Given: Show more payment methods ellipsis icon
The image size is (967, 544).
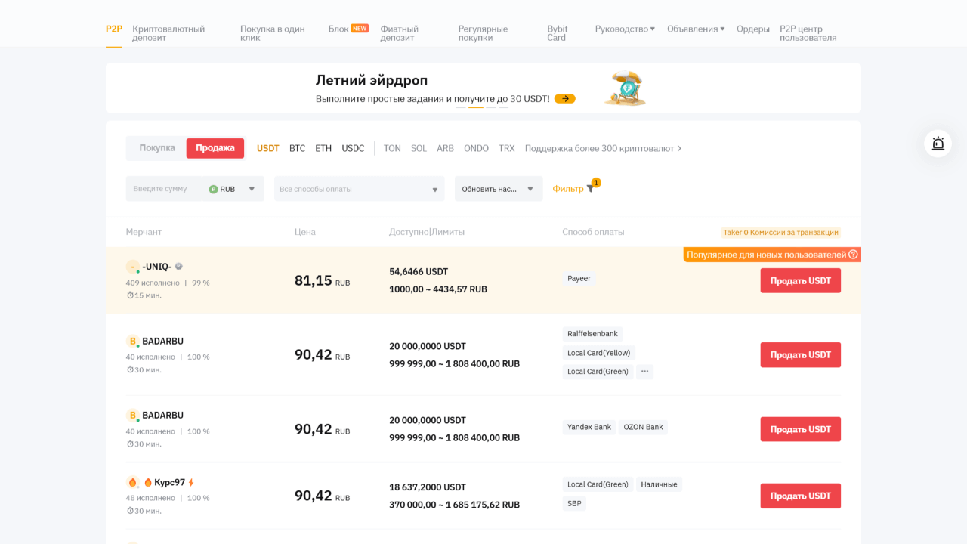Looking at the screenshot, I should tap(644, 372).
